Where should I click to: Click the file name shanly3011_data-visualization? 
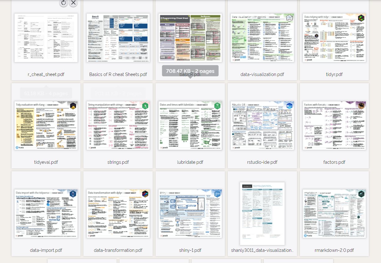pyautogui.click(x=262, y=250)
